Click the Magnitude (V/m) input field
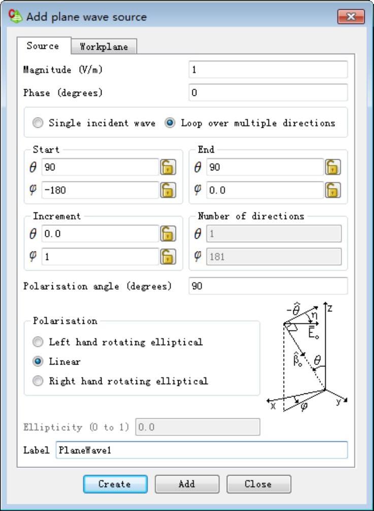 pyautogui.click(x=268, y=70)
